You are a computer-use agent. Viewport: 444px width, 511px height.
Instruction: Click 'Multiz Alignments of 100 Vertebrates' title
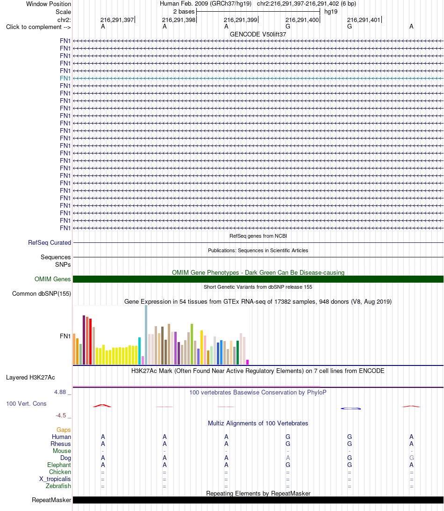[x=258, y=423]
